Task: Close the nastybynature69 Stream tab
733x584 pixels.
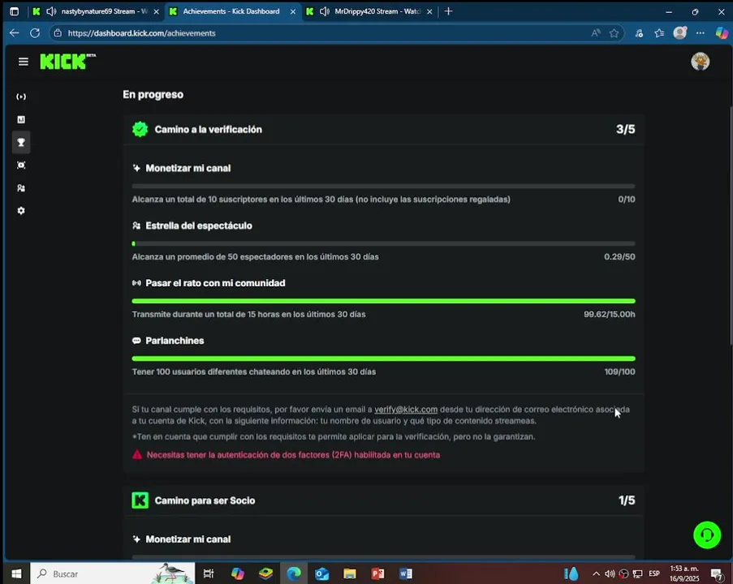Action: [x=156, y=11]
